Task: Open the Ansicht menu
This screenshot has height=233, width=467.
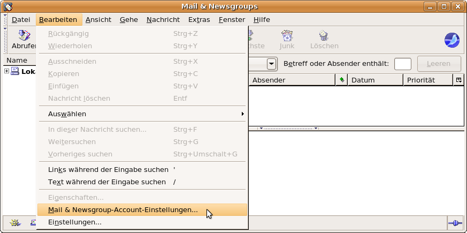Action: 98,20
